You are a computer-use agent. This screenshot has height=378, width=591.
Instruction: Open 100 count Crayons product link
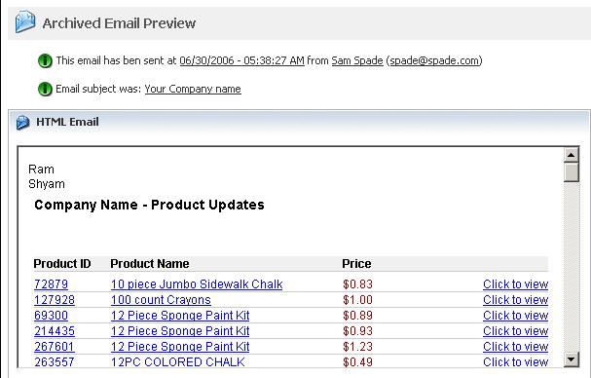pyautogui.click(x=161, y=300)
